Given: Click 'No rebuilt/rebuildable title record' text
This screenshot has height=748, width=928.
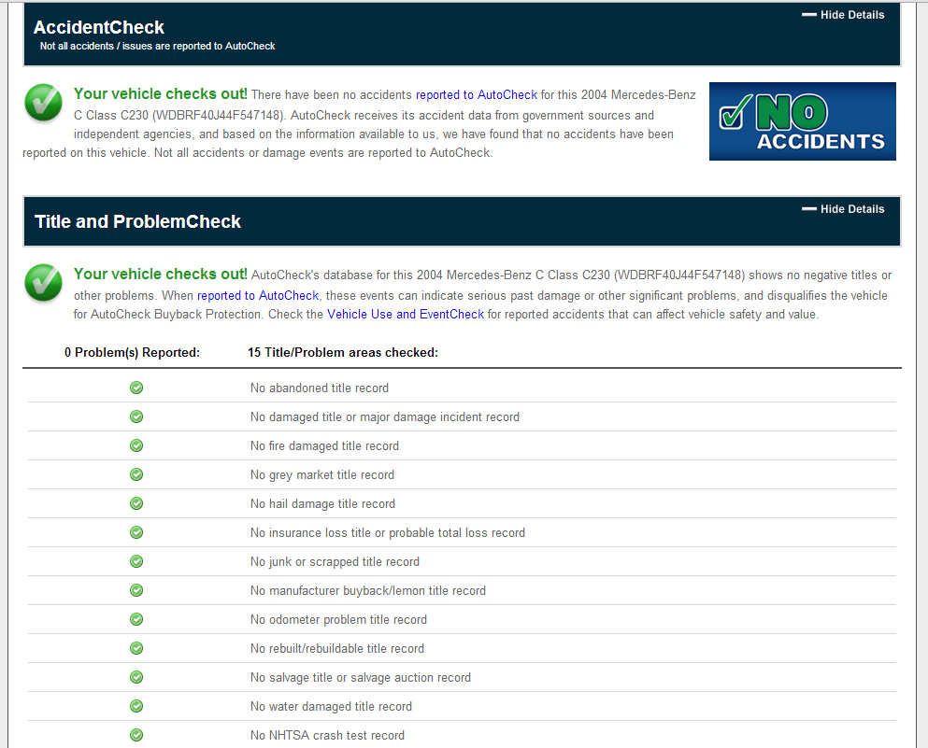Looking at the screenshot, I should pos(337,649).
